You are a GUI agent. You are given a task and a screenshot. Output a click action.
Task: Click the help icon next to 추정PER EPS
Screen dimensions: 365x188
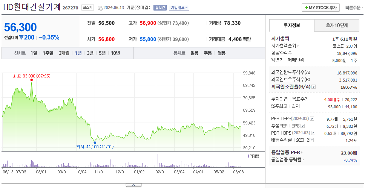302,126
